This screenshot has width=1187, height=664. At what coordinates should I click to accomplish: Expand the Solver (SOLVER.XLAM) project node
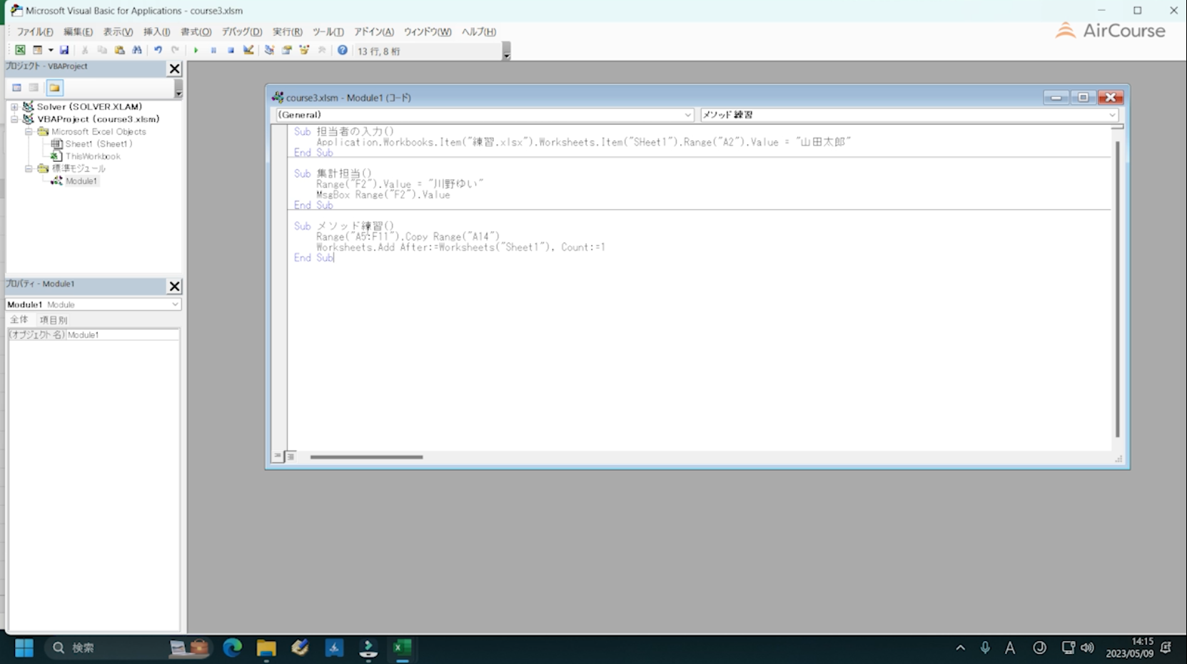point(14,107)
